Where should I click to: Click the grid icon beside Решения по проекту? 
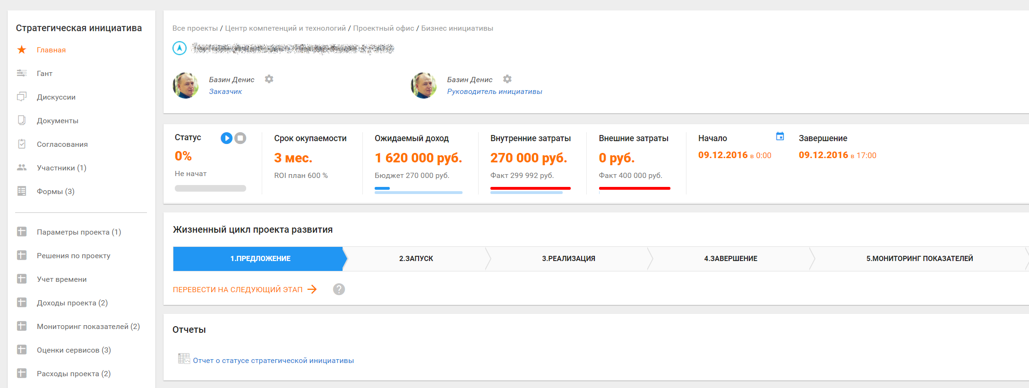pyautogui.click(x=22, y=255)
